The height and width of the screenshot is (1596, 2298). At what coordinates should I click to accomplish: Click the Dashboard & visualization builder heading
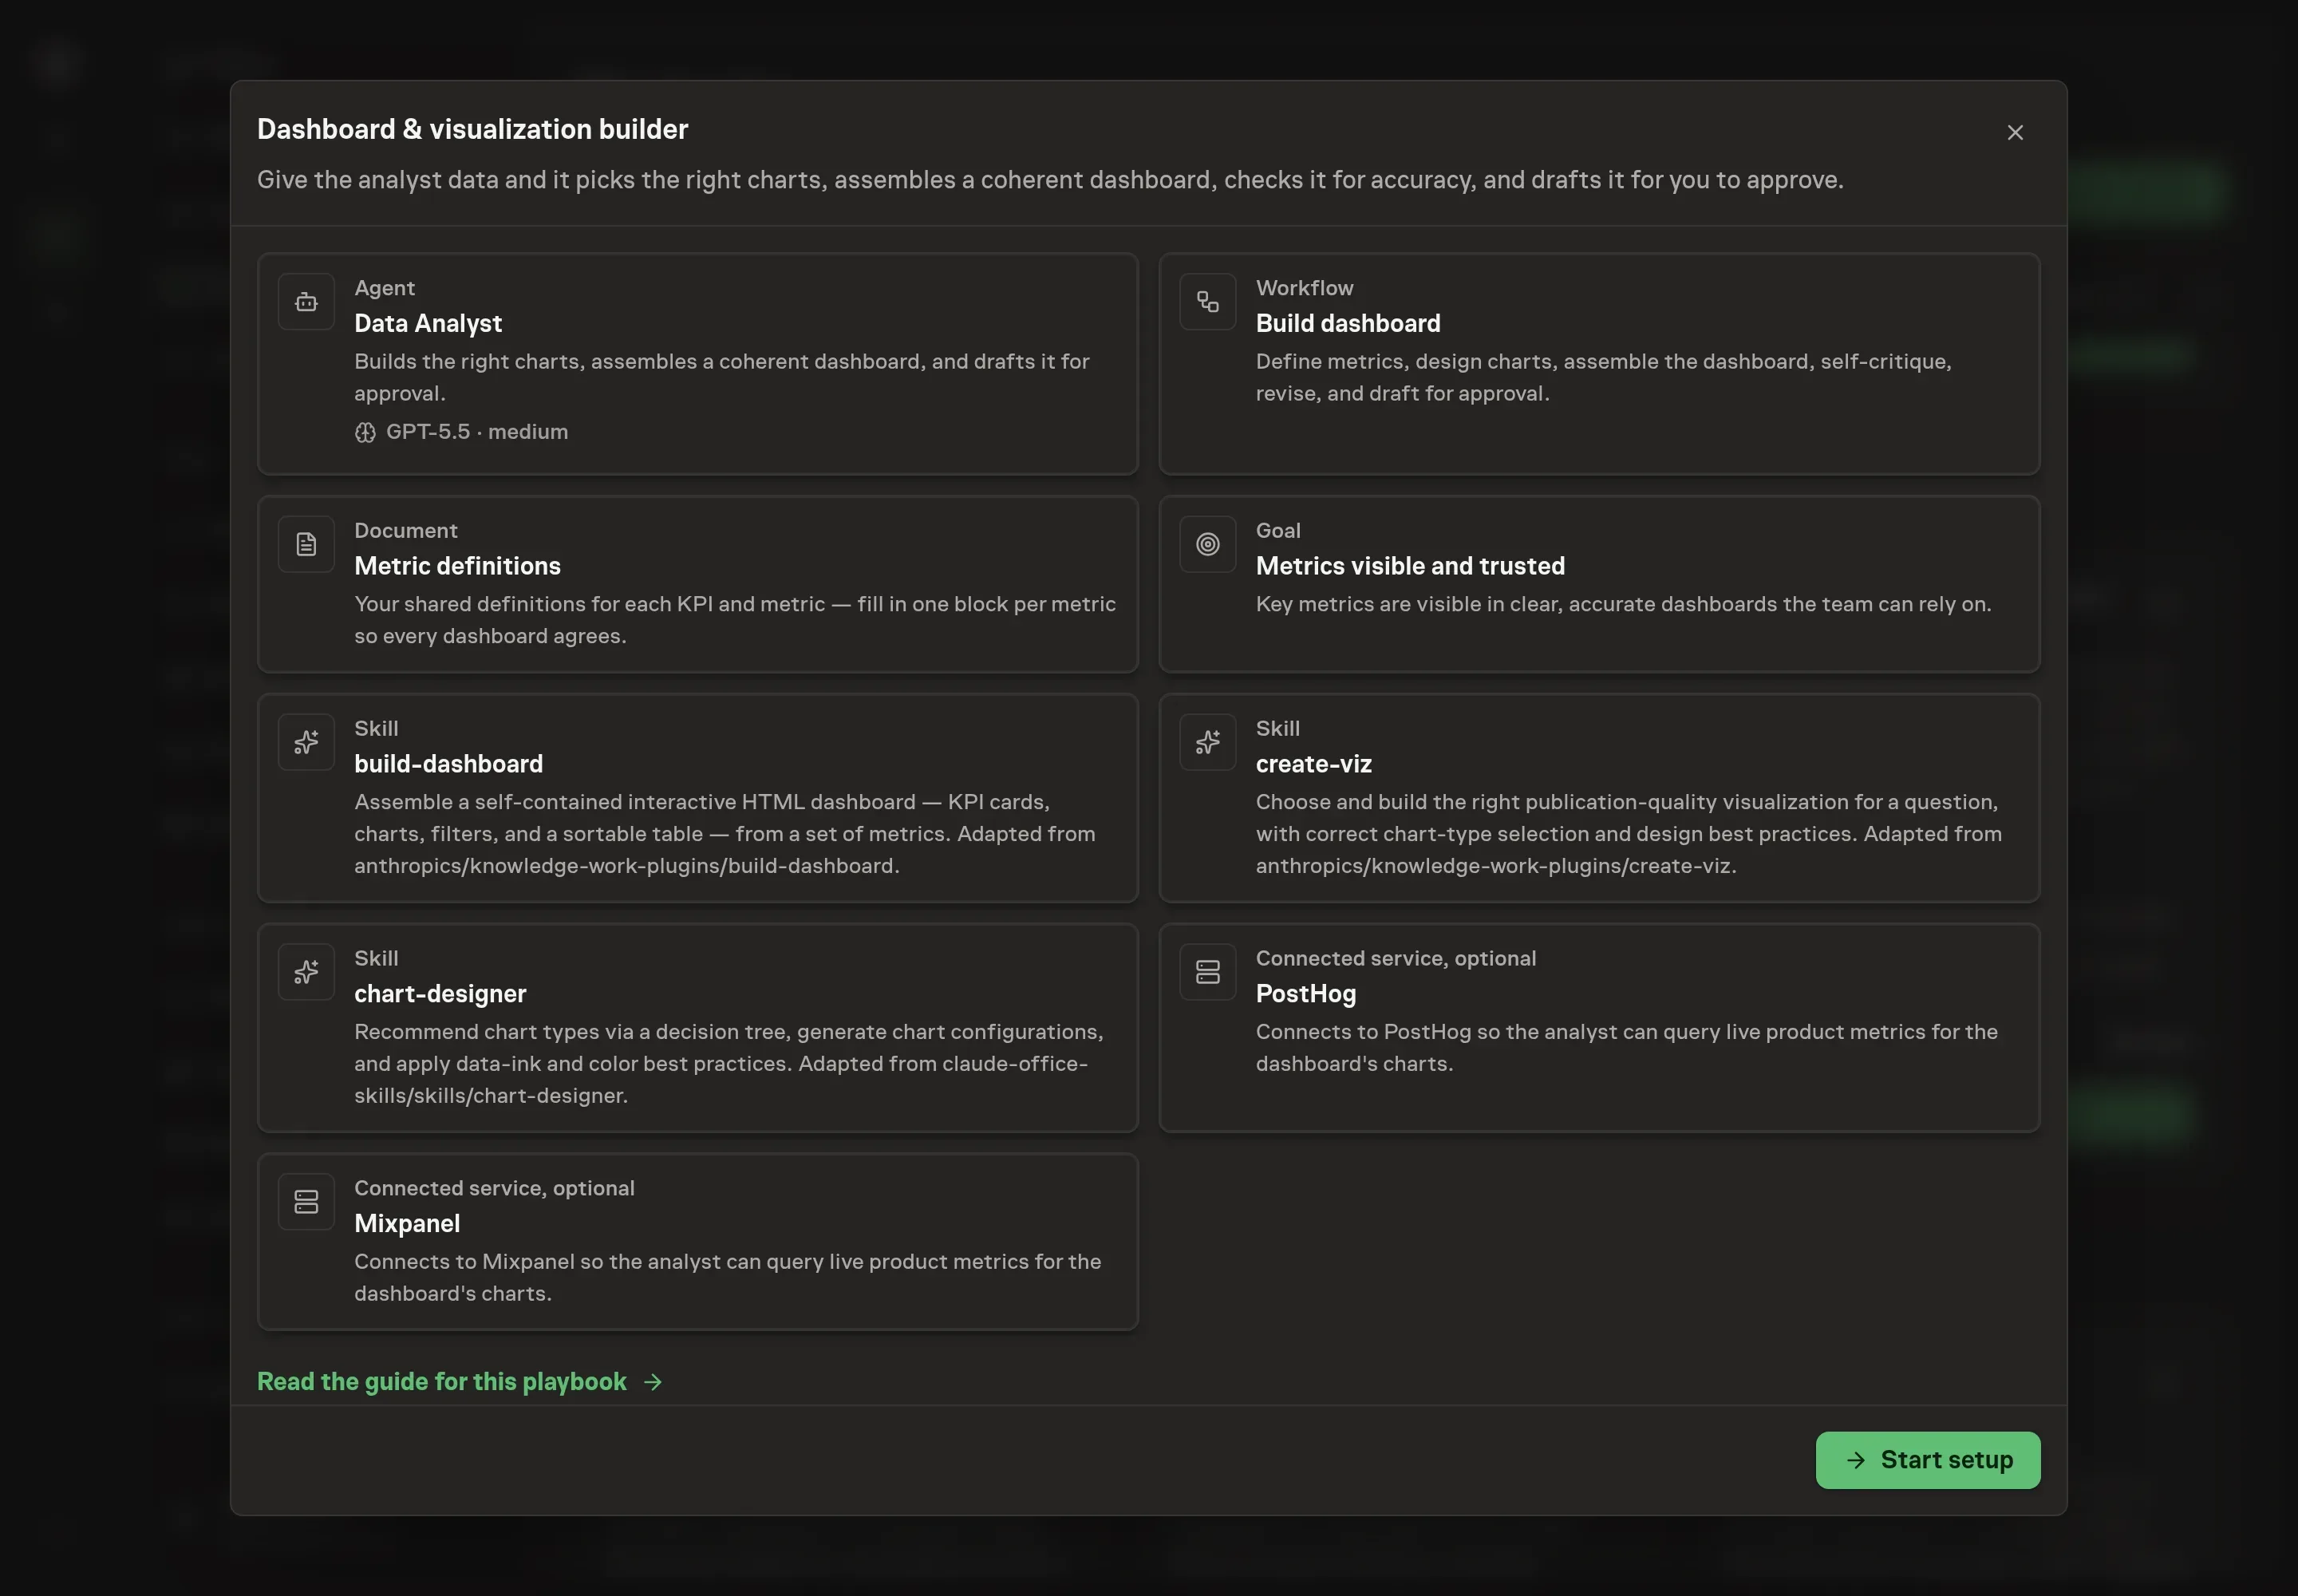tap(472, 129)
